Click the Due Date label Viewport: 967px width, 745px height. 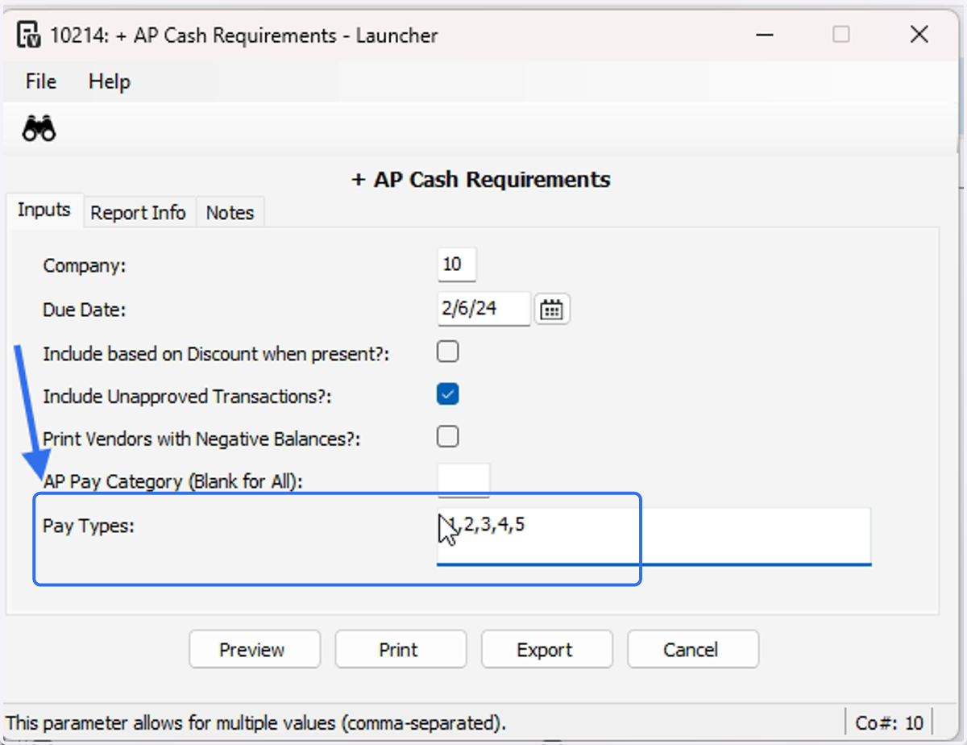[85, 310]
